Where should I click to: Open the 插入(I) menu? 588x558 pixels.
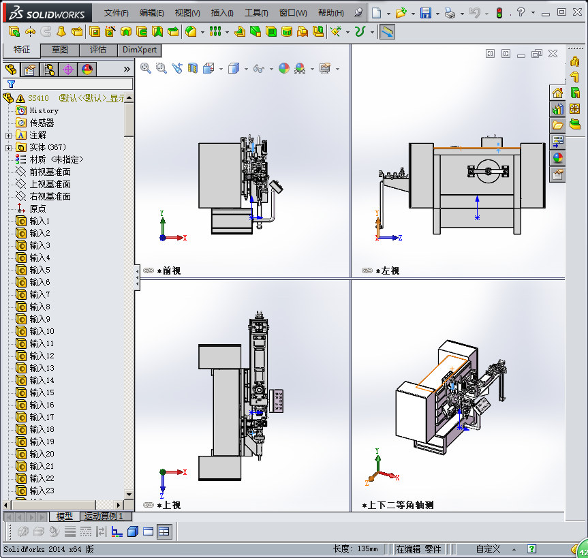click(x=222, y=13)
